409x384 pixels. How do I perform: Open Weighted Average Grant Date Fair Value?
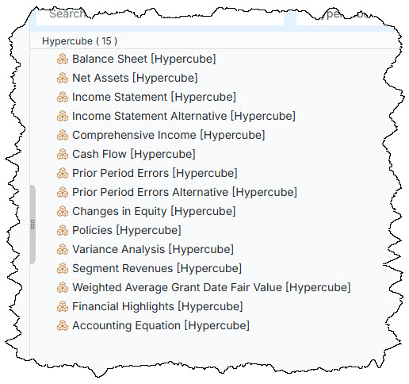212,287
